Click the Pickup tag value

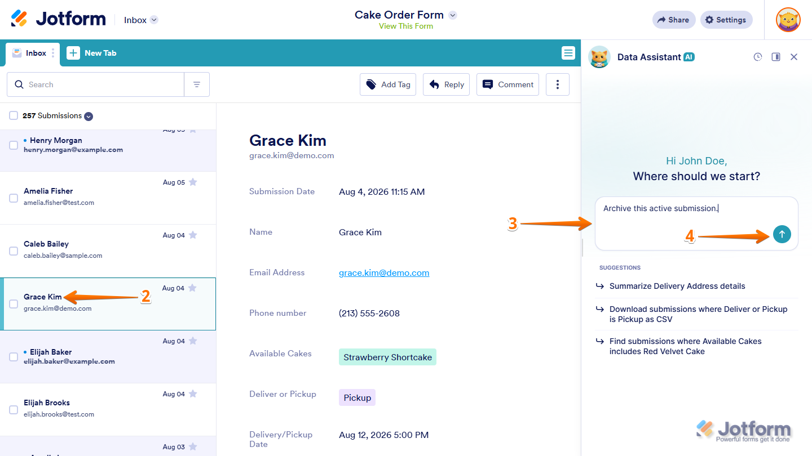coord(357,397)
